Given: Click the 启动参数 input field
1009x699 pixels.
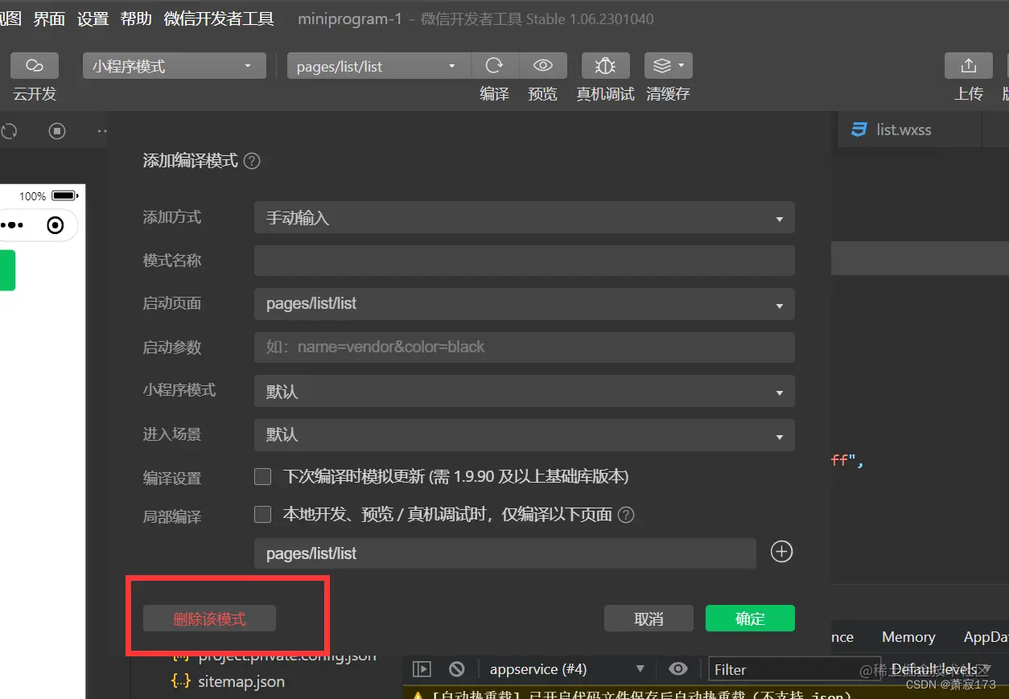Looking at the screenshot, I should tap(525, 347).
